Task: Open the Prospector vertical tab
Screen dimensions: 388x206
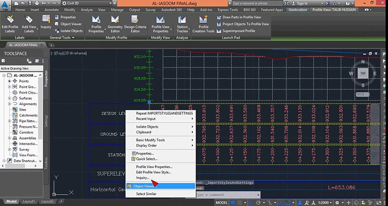Action: pyautogui.click(x=46, y=78)
